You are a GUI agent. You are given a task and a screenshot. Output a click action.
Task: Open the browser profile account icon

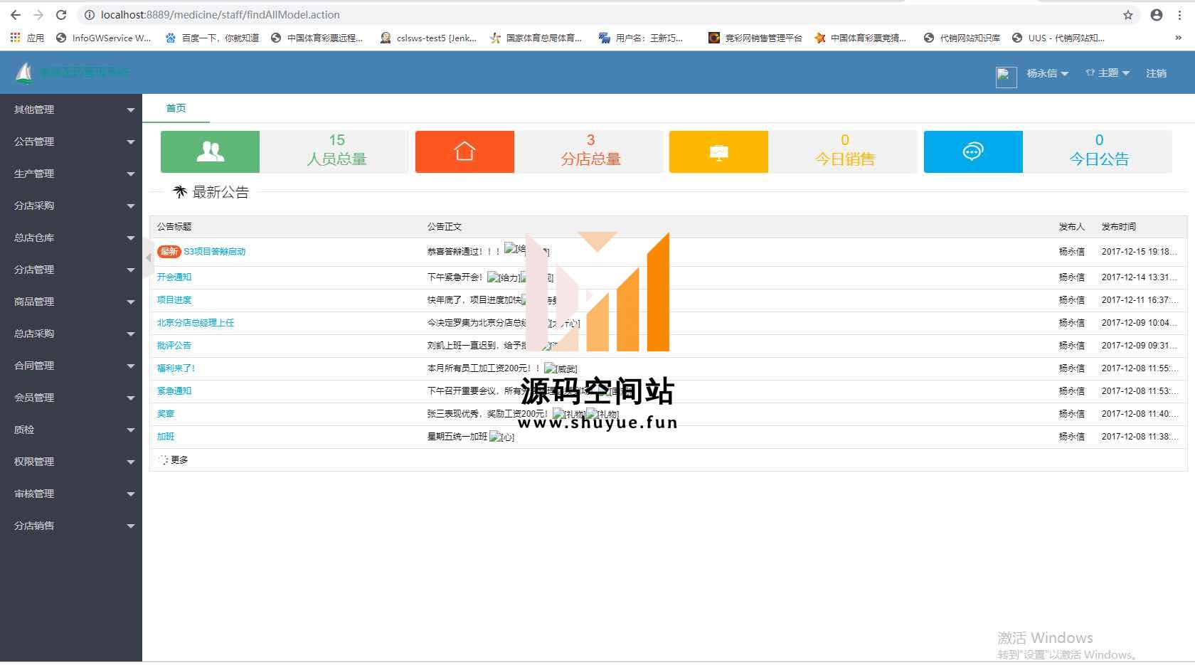pos(1157,15)
